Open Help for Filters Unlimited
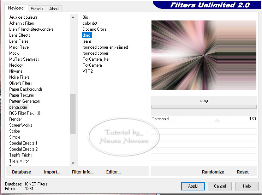This screenshot has height=195, width=262. click(247, 186)
